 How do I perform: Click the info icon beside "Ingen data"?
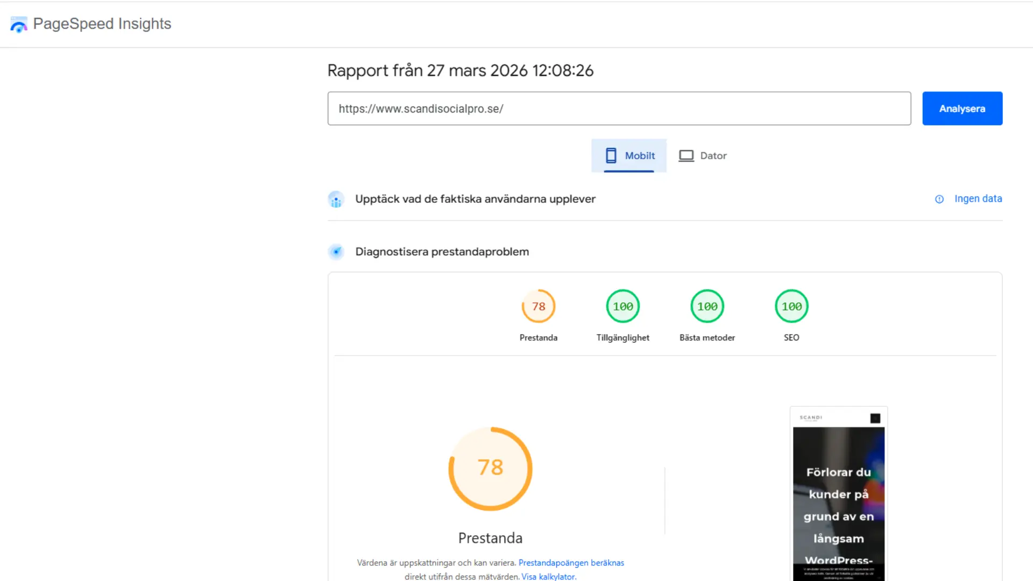click(939, 199)
